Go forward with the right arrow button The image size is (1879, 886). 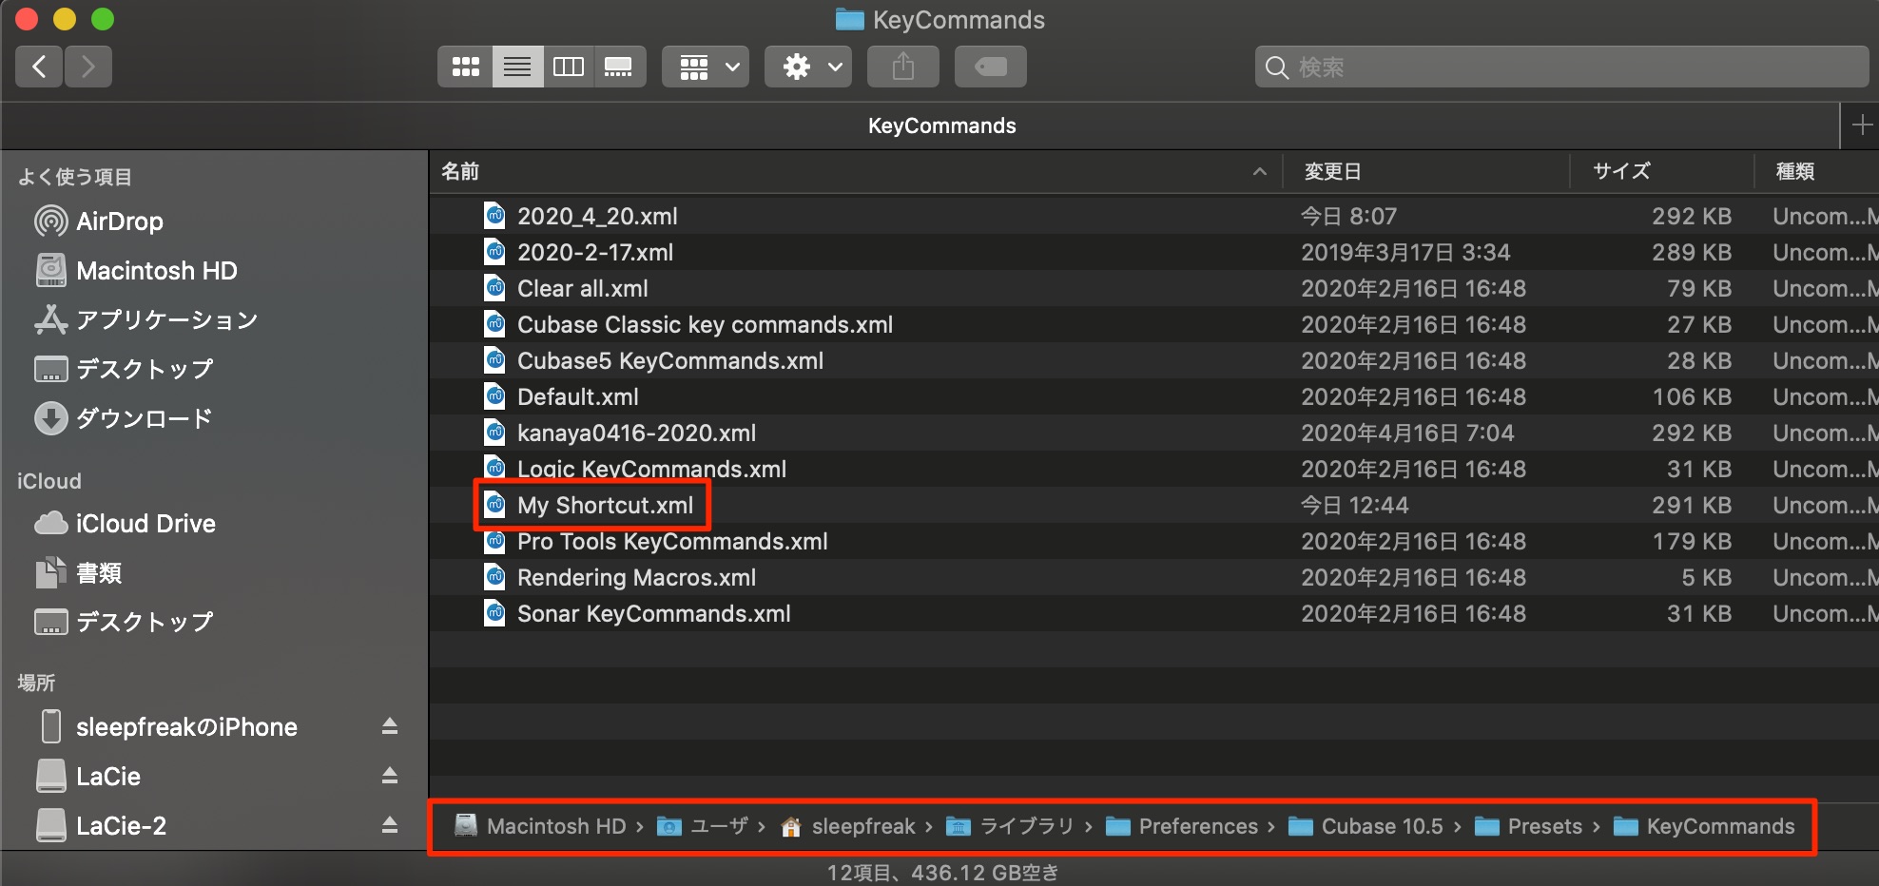click(x=88, y=67)
